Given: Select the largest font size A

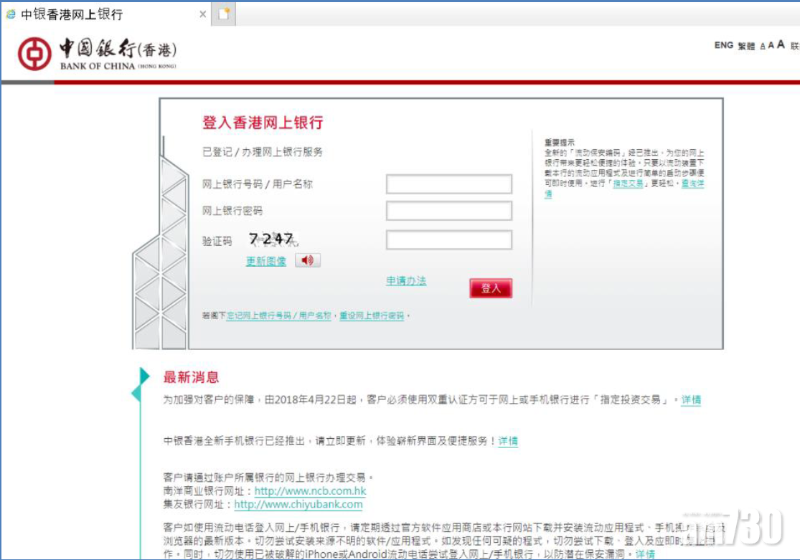Looking at the screenshot, I should tap(781, 44).
